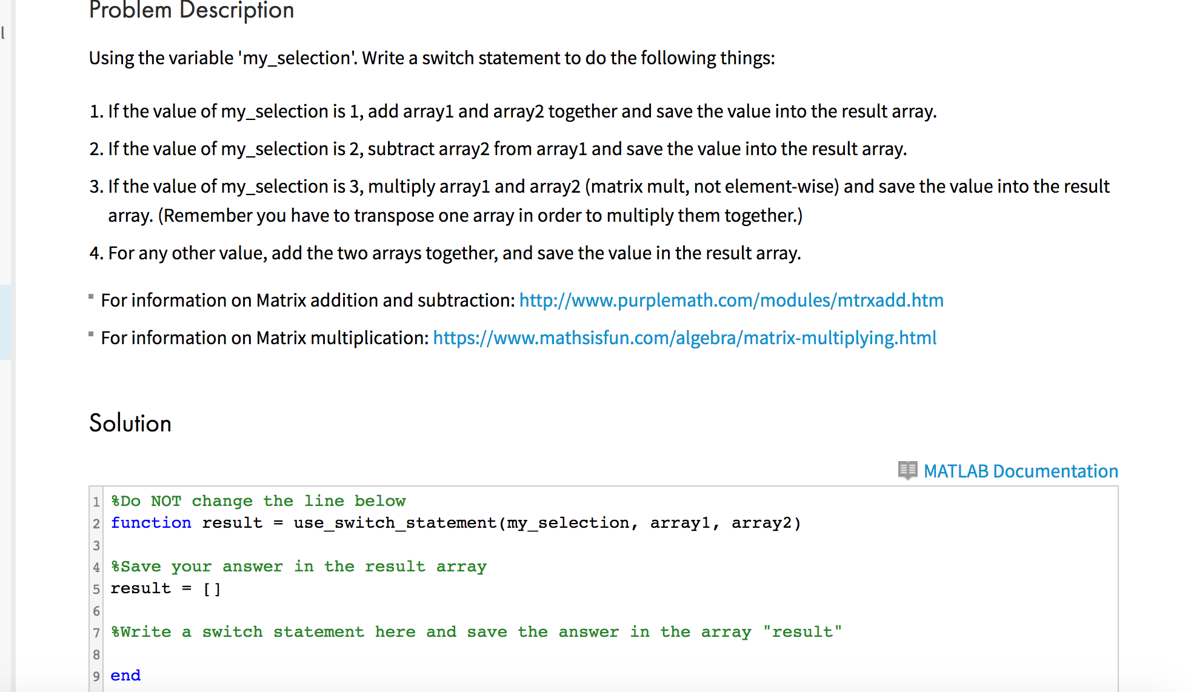Click line number 7 beside the switch comment
This screenshot has height=692, width=1191.
point(96,631)
